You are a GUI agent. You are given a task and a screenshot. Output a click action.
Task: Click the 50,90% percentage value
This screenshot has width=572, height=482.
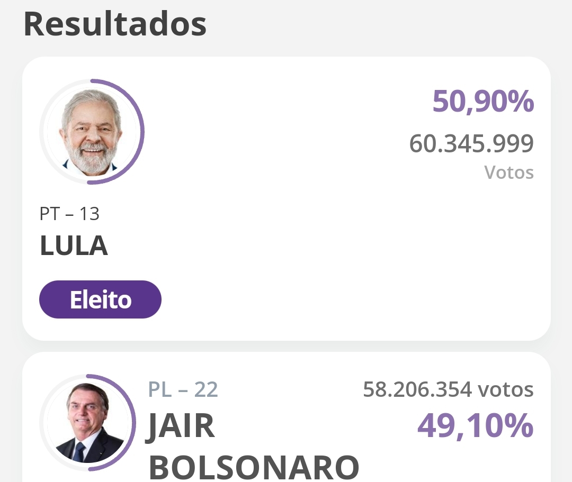click(x=483, y=101)
